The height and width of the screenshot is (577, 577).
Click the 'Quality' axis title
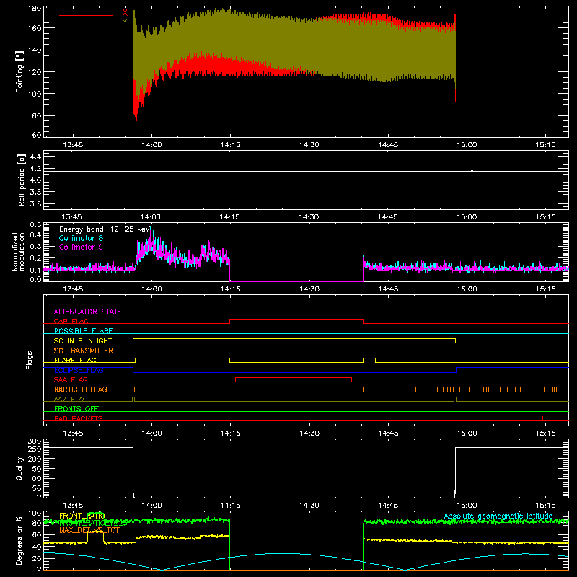19,468
